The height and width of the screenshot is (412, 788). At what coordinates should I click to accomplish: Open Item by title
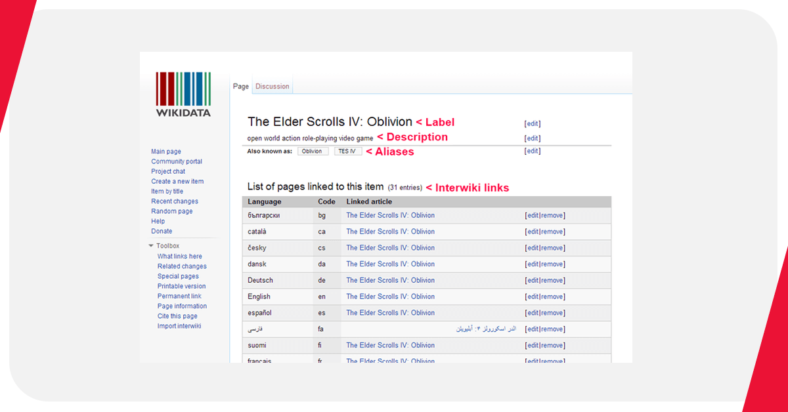167,192
